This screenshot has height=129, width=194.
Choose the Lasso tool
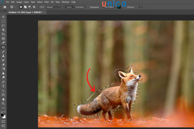click(x=3, y=25)
